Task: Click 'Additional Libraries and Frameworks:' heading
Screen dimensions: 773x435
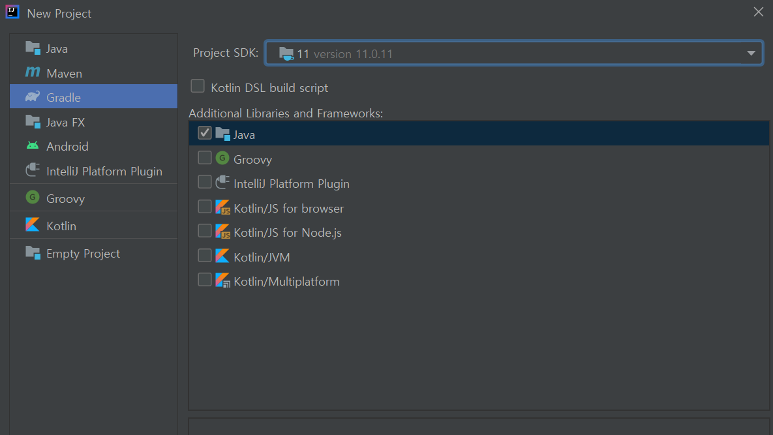Action: click(x=286, y=113)
